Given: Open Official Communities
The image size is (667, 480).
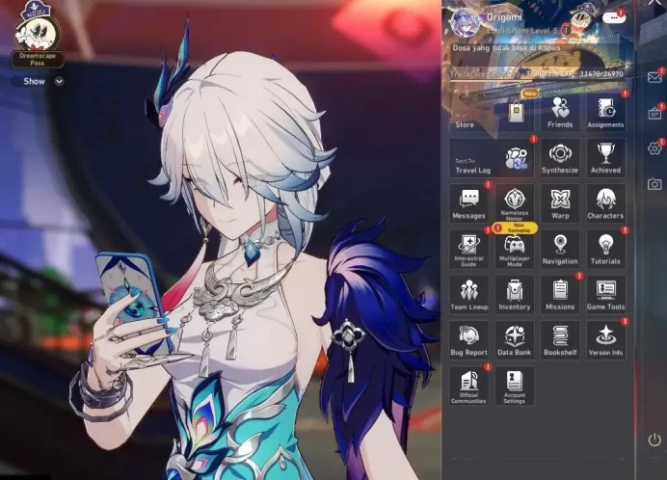Looking at the screenshot, I should (x=468, y=386).
